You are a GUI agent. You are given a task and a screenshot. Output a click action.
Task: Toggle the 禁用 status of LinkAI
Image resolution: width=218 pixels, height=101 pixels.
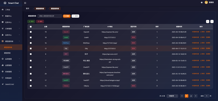click(x=134, y=37)
